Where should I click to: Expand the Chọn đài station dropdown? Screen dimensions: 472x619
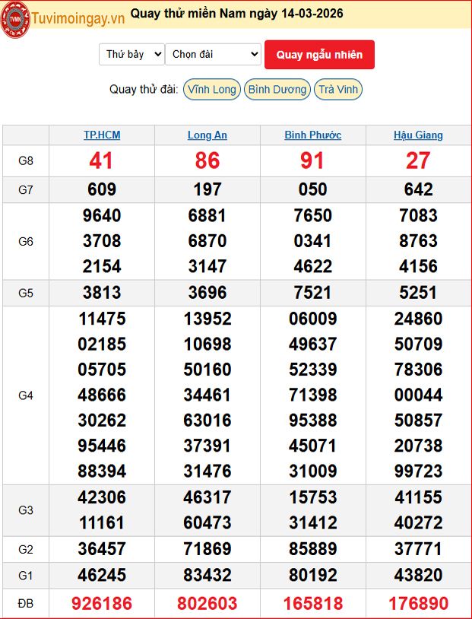(x=213, y=54)
